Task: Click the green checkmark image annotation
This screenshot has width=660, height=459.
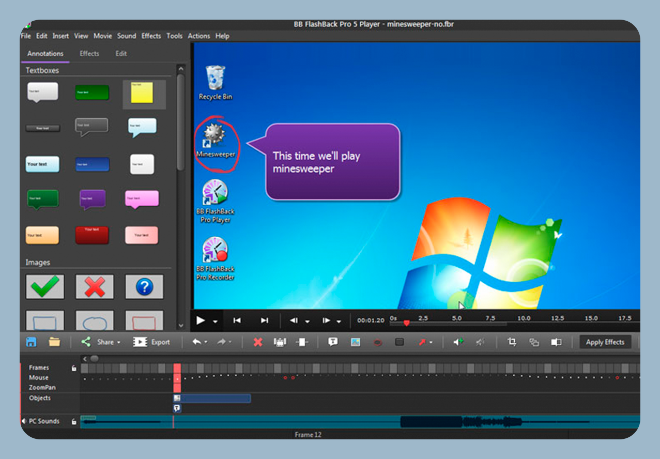Action: coord(45,286)
